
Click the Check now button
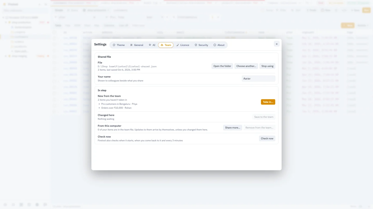tap(267, 138)
